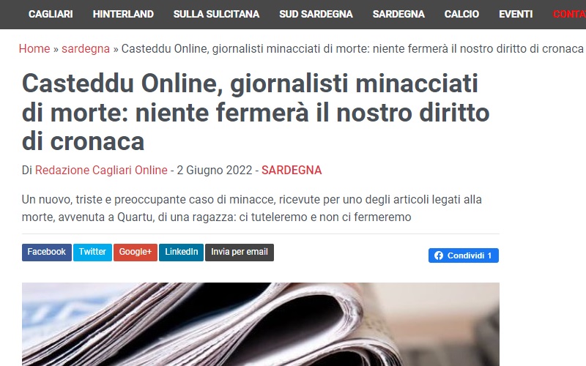
Task: Select SUD SARDEGNA menu item
Action: pos(316,14)
